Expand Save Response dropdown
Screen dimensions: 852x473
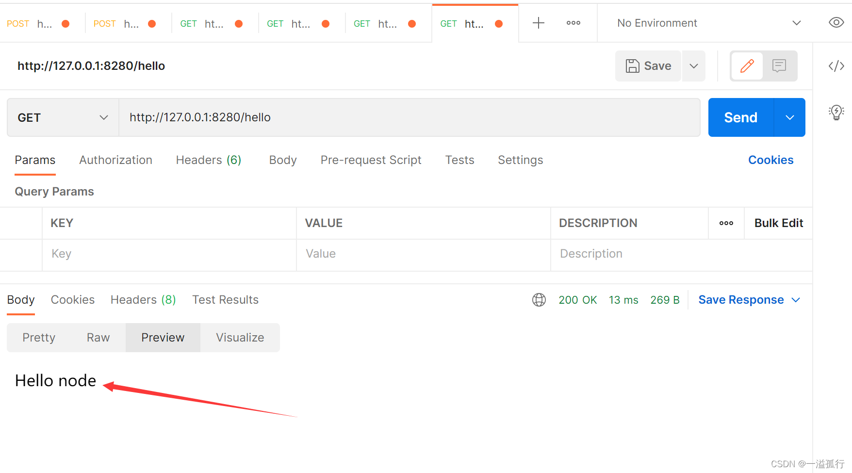(796, 300)
